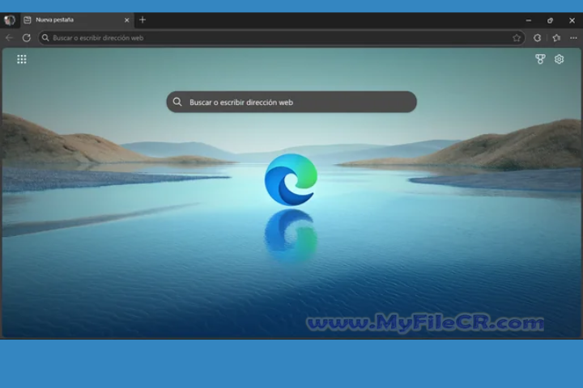The height and width of the screenshot is (388, 583).
Task: Open the browser extensions icon
Action: point(538,38)
